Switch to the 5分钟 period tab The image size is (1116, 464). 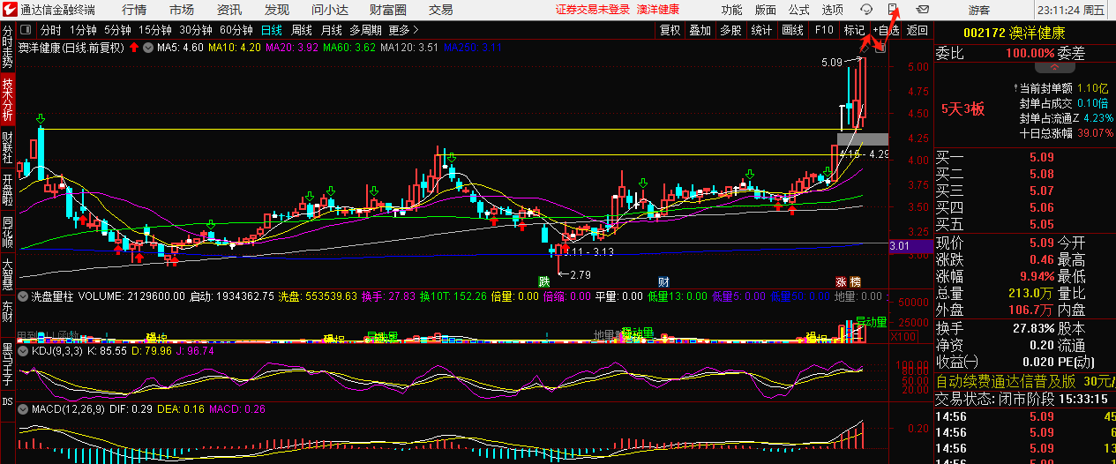pos(117,30)
